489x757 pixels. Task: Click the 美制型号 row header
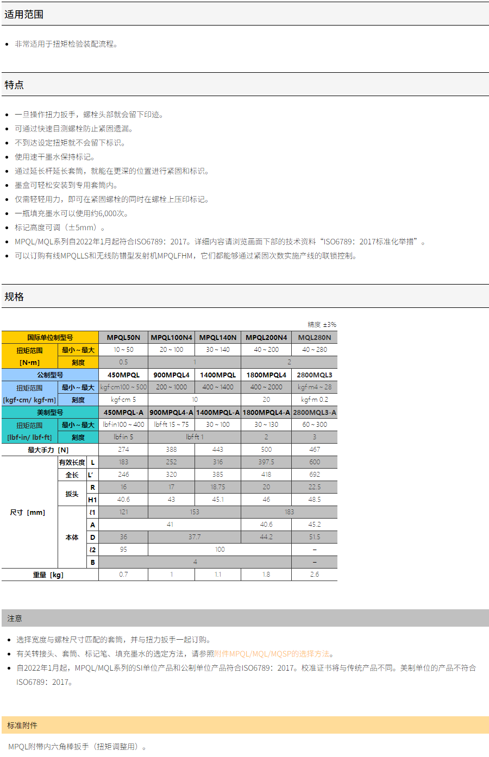(50, 412)
